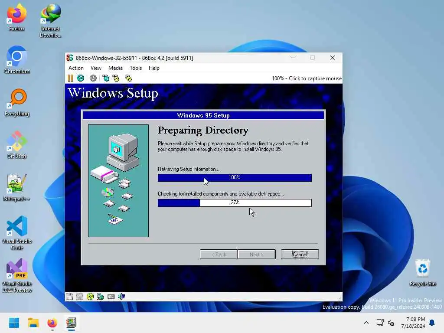The image size is (444, 333).
Task: Click 'Click to capture mouse' status text
Action: (315, 78)
